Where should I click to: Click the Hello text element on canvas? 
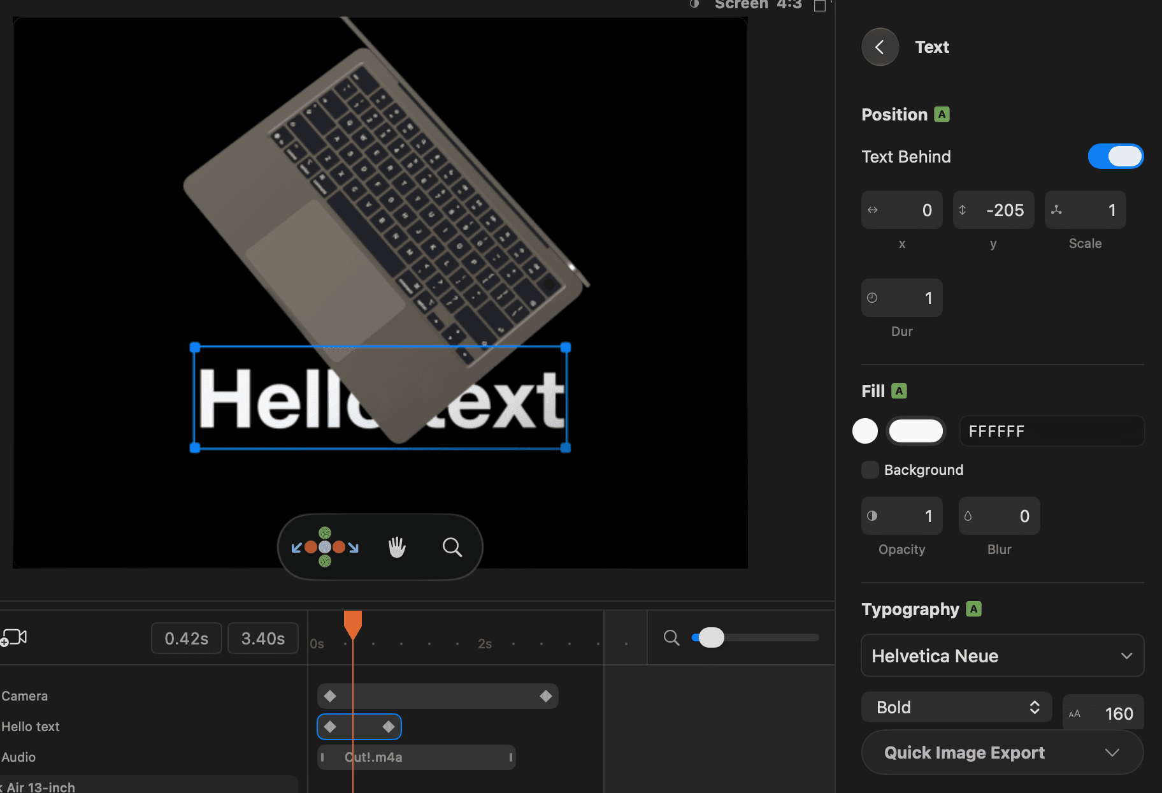380,398
